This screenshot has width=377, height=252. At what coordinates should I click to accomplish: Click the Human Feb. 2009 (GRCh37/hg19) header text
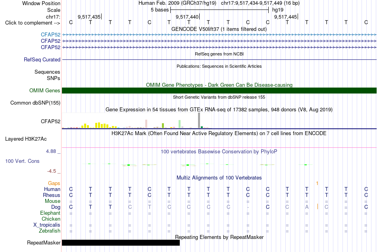point(177,3)
